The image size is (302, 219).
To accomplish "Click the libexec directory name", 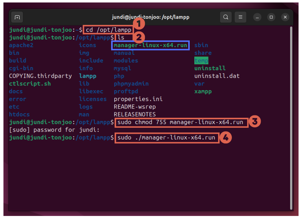I will click(91, 91).
